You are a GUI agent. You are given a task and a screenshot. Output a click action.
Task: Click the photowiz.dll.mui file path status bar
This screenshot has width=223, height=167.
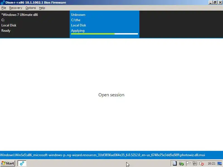(x=111, y=155)
